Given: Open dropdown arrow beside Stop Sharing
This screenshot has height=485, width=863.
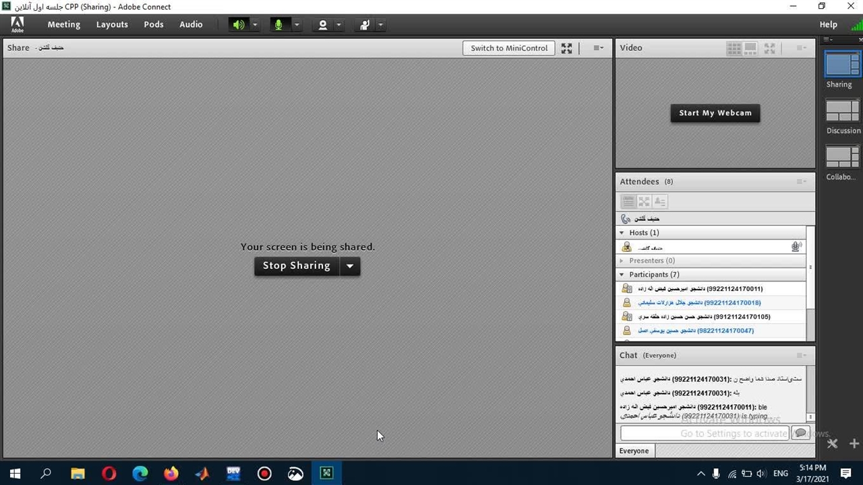Looking at the screenshot, I should point(349,266).
